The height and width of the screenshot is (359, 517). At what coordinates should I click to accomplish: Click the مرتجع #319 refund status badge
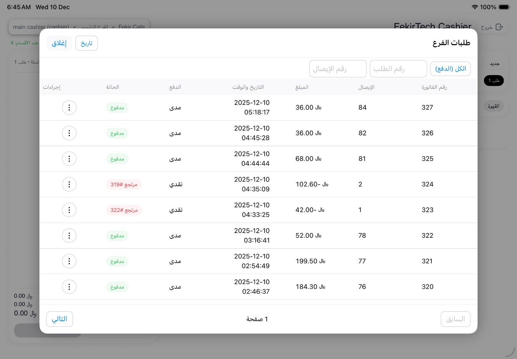[124, 184]
